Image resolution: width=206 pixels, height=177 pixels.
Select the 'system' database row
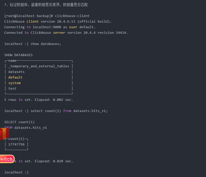coord(14,83)
